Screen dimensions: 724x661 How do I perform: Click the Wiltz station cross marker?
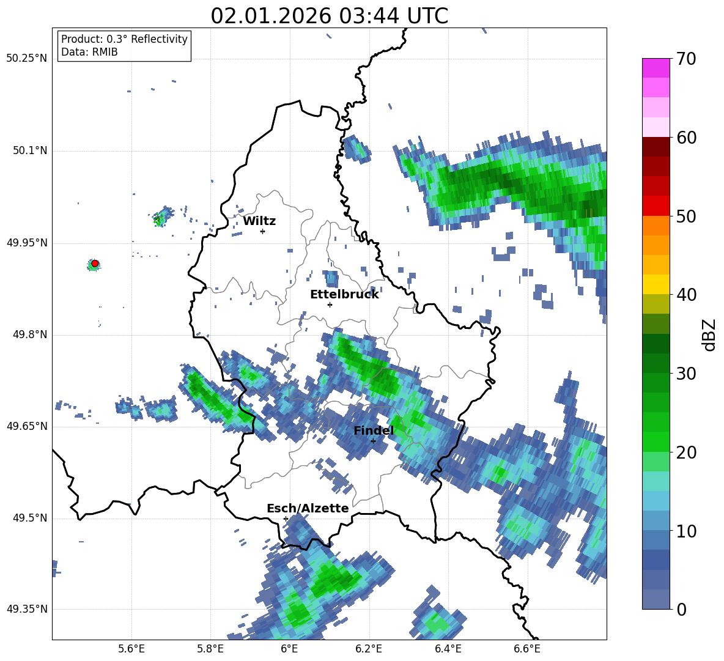click(x=262, y=231)
